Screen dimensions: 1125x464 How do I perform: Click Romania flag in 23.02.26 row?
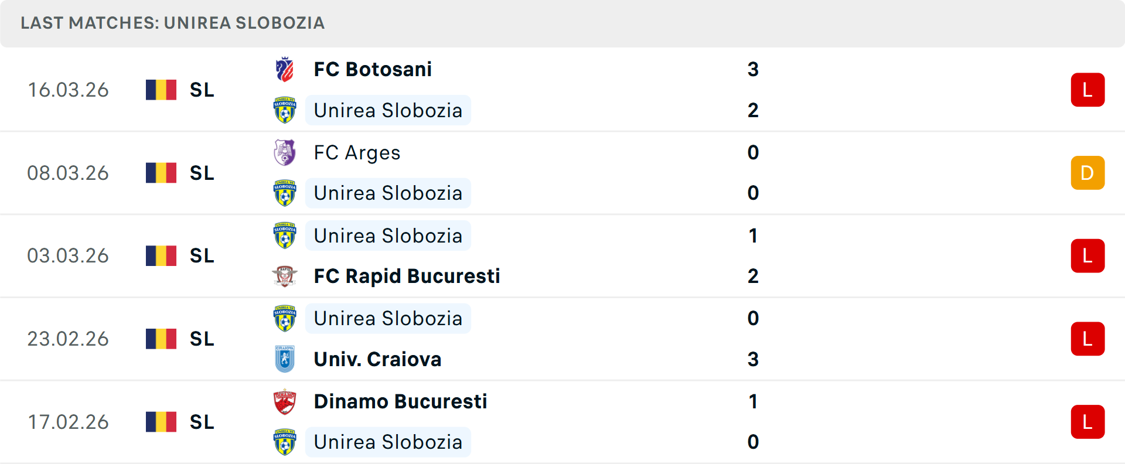pyautogui.click(x=161, y=339)
